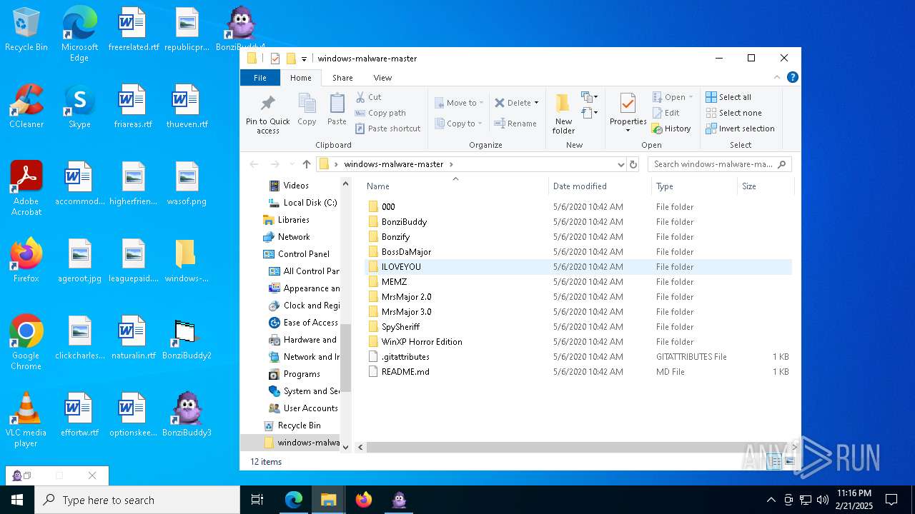Click Open in the ribbon
The image size is (915, 514).
673,97
